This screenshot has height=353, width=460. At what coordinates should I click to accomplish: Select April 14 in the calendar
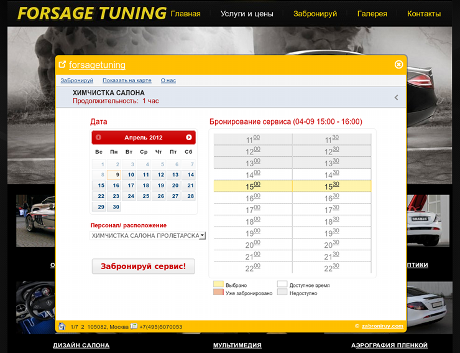(x=188, y=174)
